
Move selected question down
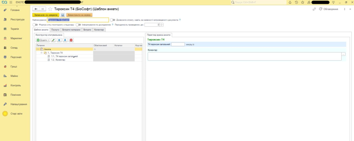(x=65, y=40)
